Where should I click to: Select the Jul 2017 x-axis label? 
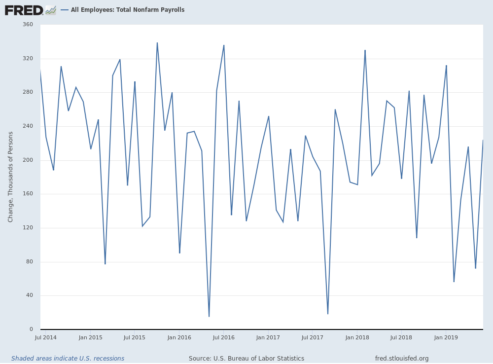pyautogui.click(x=312, y=338)
